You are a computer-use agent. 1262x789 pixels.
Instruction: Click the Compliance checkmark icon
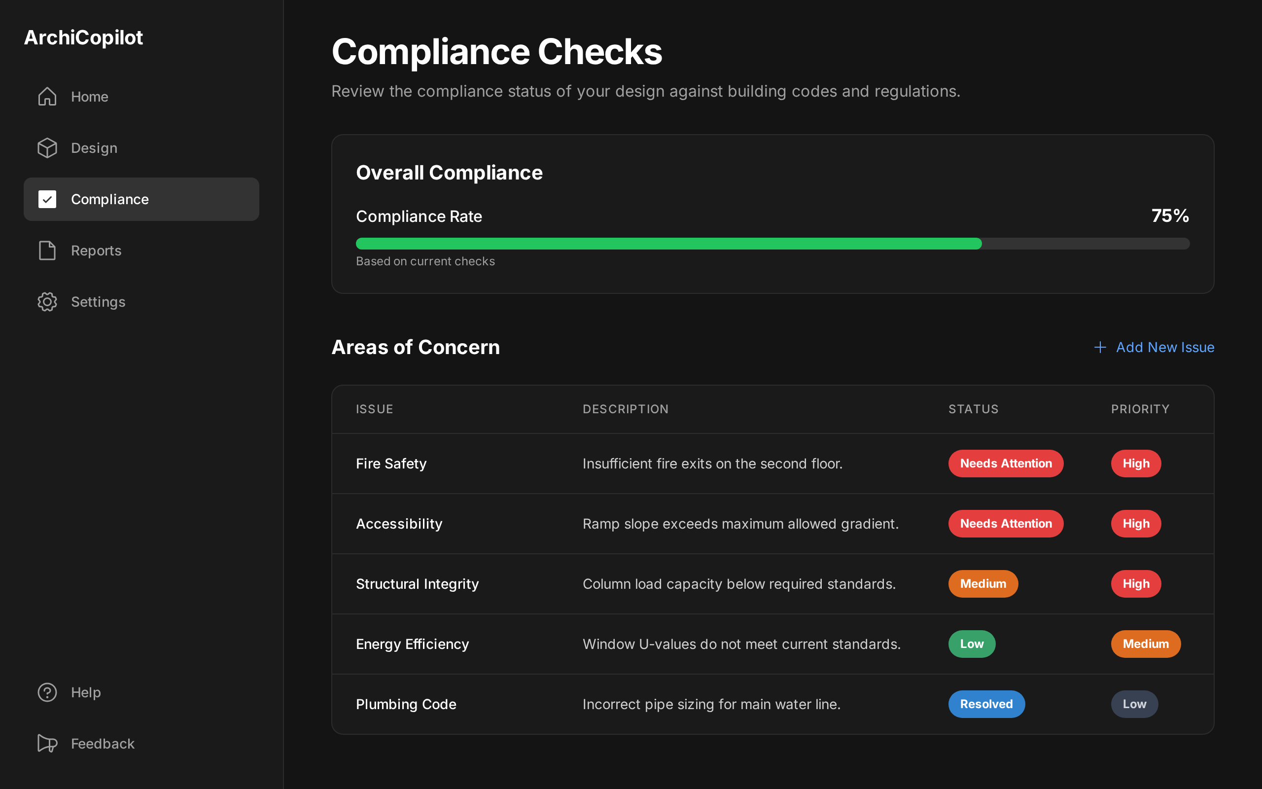[x=47, y=199]
